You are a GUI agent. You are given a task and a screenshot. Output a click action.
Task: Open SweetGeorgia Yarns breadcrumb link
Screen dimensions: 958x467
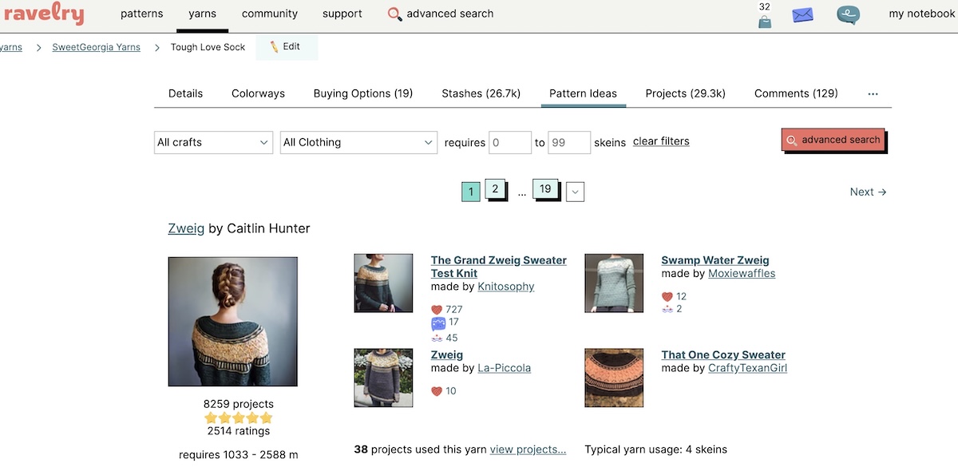[96, 47]
